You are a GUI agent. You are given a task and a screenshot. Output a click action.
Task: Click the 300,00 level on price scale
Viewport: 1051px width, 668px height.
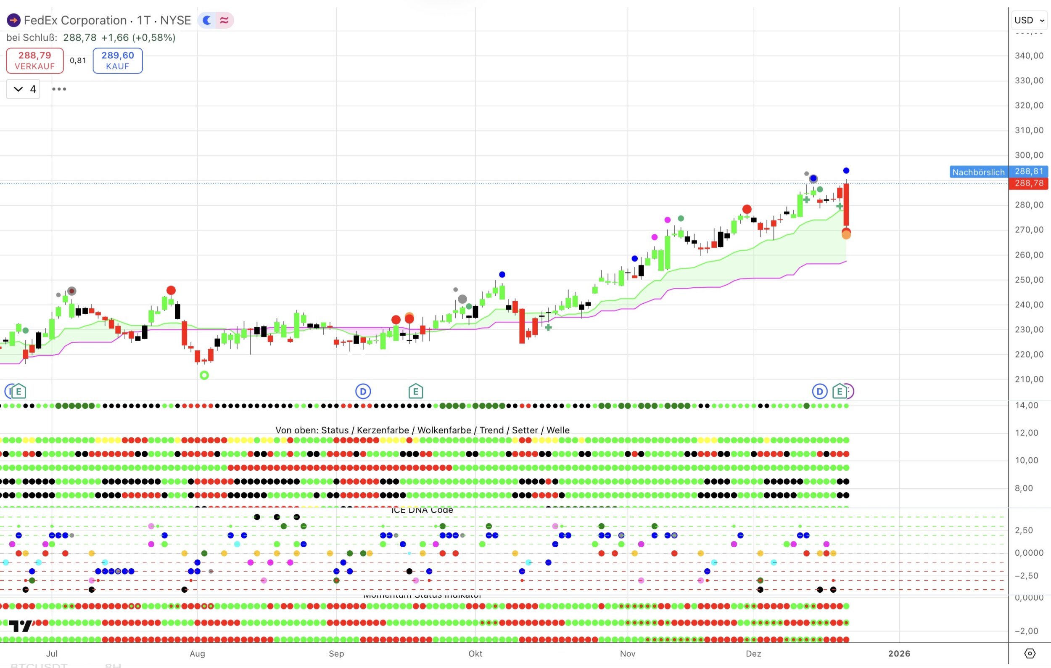click(x=1029, y=155)
